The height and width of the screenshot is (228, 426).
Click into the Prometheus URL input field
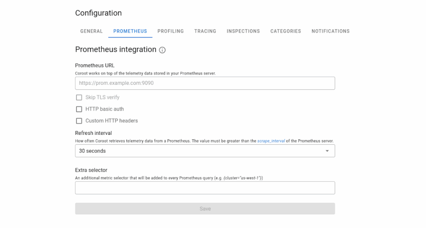coord(205,83)
